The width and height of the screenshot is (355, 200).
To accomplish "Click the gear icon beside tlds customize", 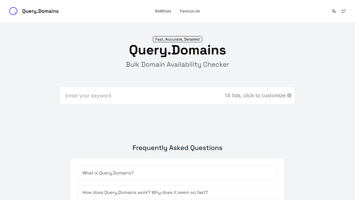I will (289, 96).
